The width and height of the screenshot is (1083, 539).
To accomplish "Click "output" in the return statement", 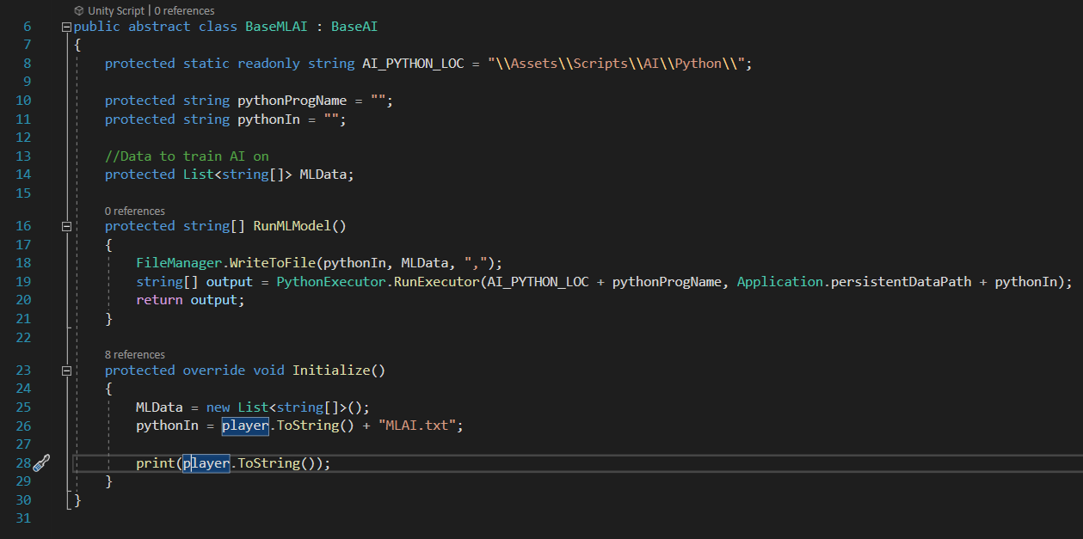I will click(x=214, y=300).
